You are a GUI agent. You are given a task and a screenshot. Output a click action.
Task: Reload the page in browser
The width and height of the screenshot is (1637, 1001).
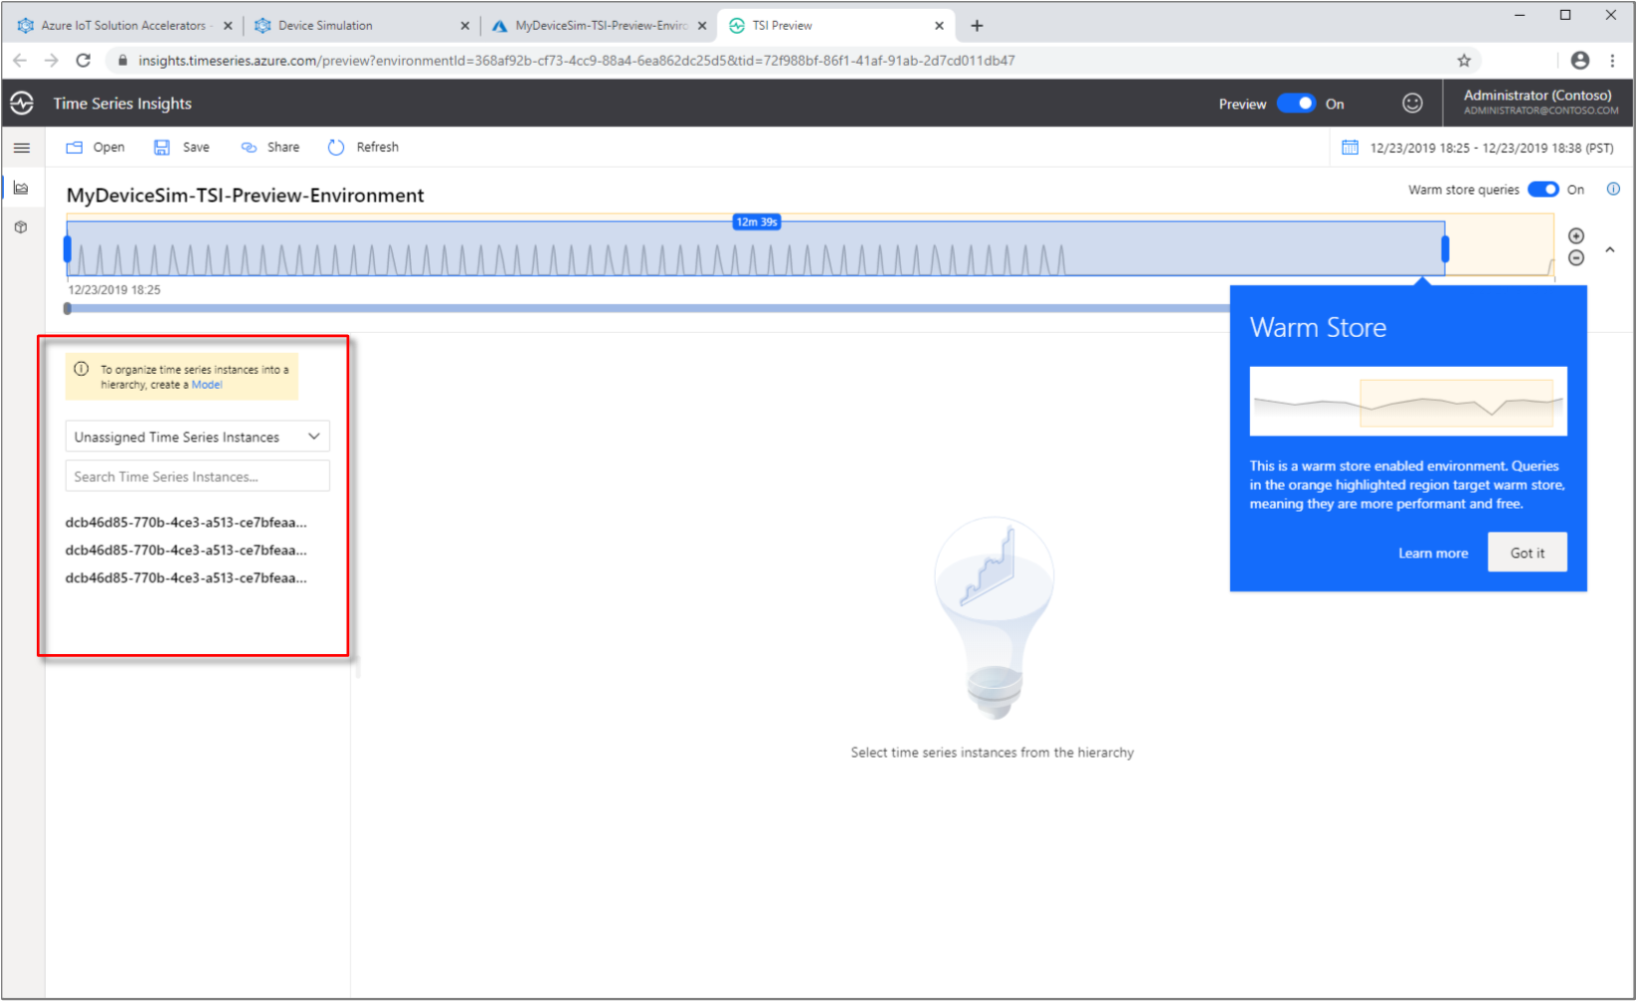84,61
